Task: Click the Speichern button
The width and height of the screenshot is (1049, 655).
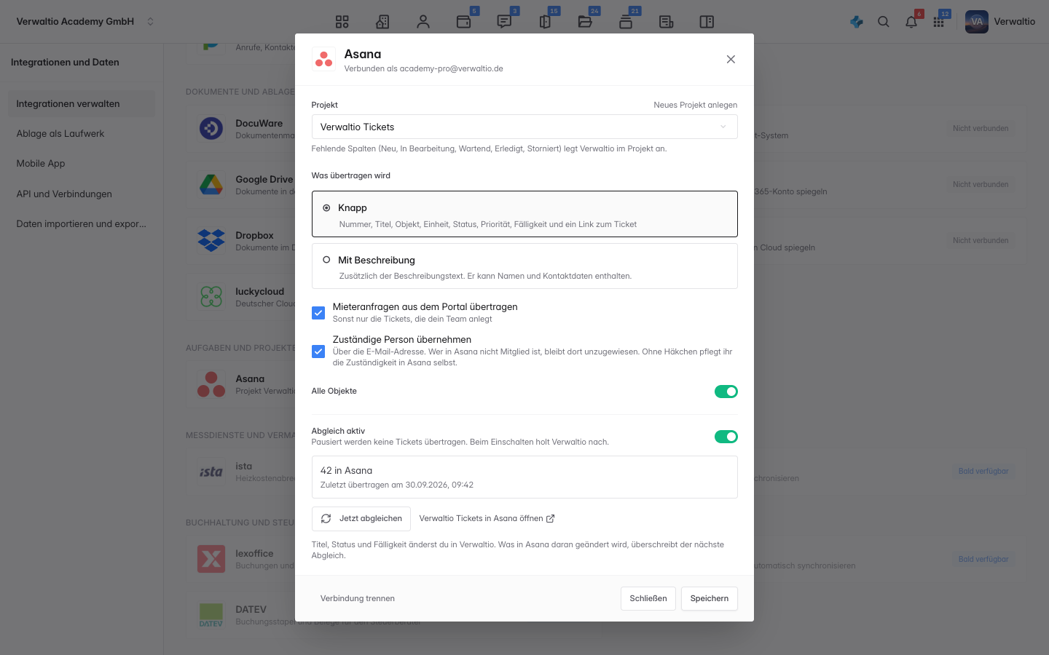Action: point(710,598)
